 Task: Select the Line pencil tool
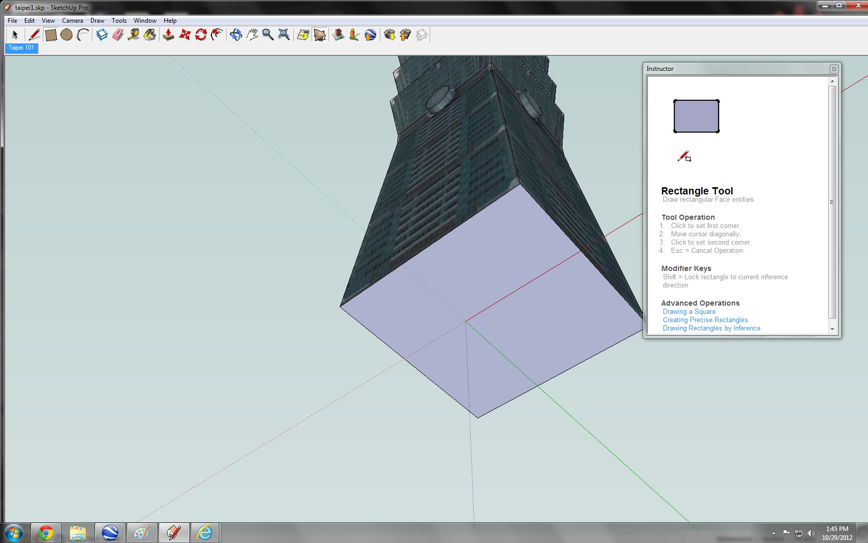pos(34,35)
